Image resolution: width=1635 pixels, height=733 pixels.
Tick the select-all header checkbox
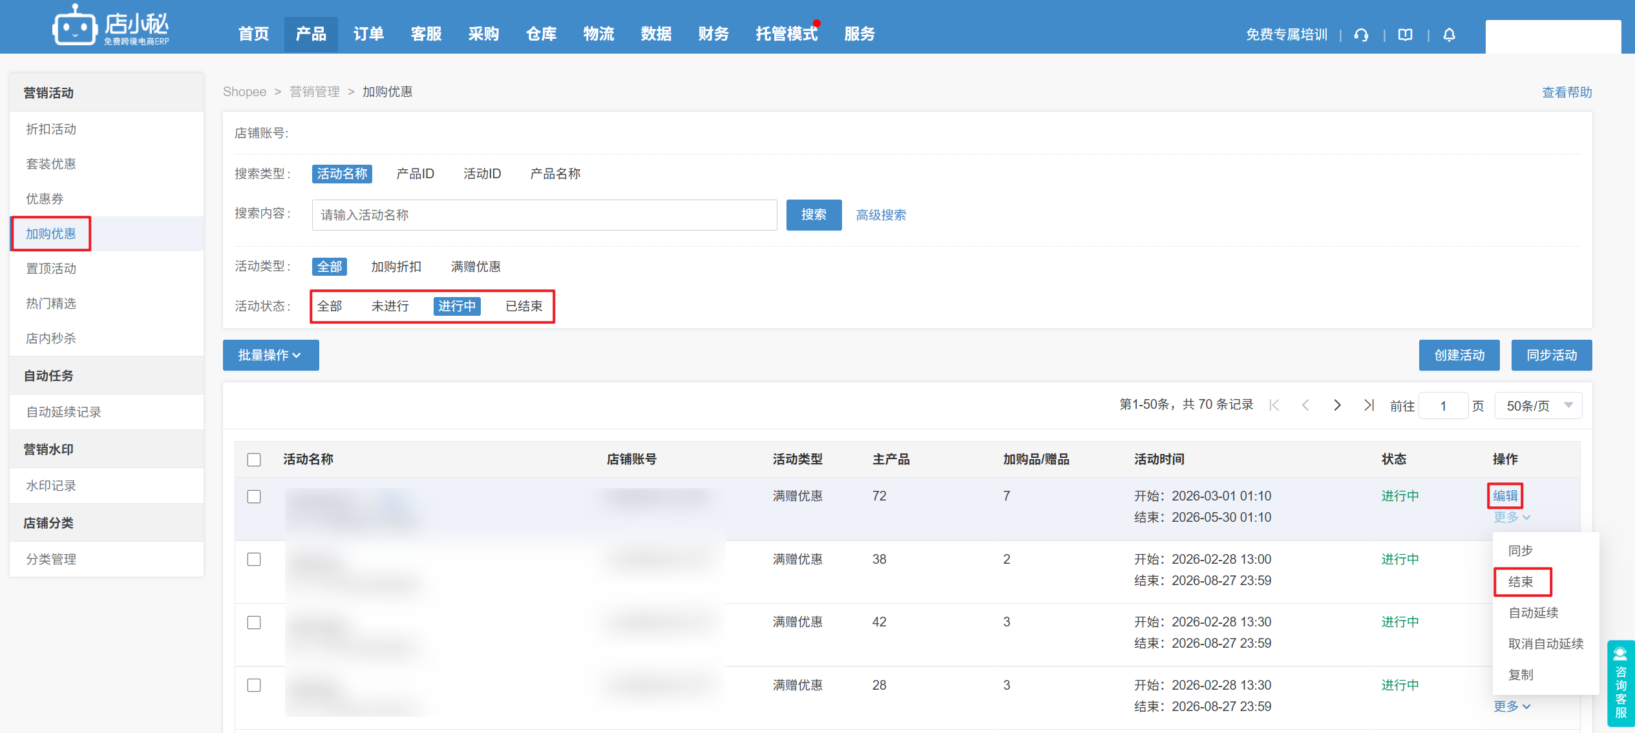tap(254, 459)
